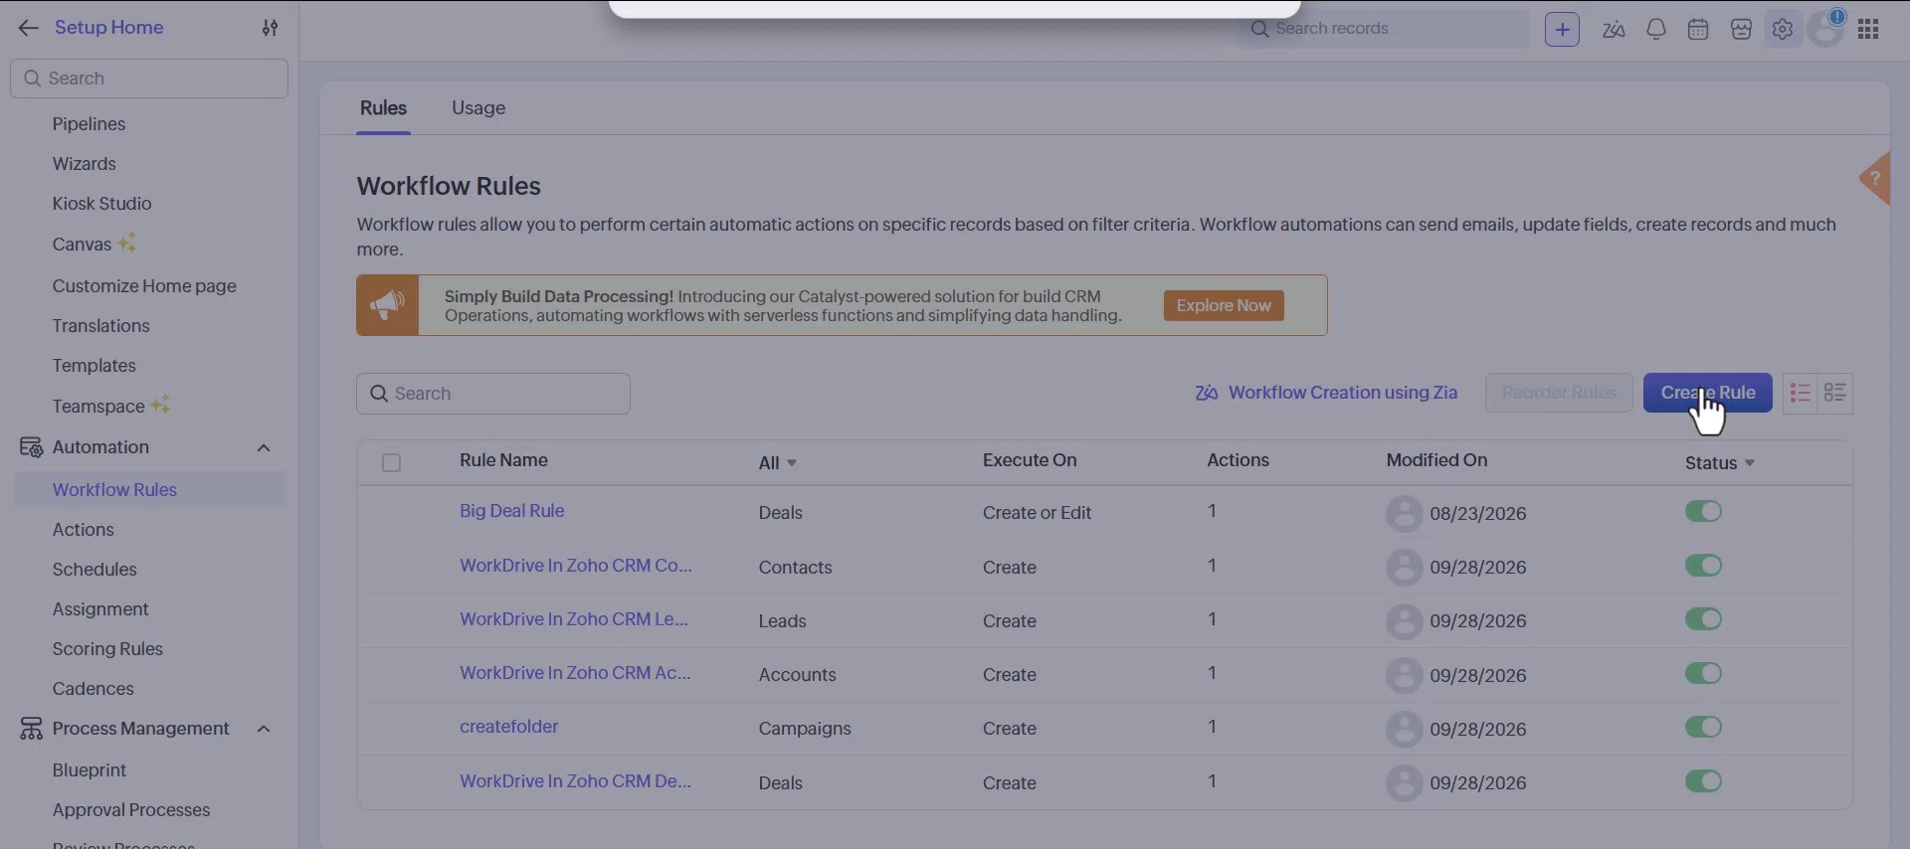Tick the select-all rules checkbox
Screen dimensions: 1910x849
tap(392, 462)
